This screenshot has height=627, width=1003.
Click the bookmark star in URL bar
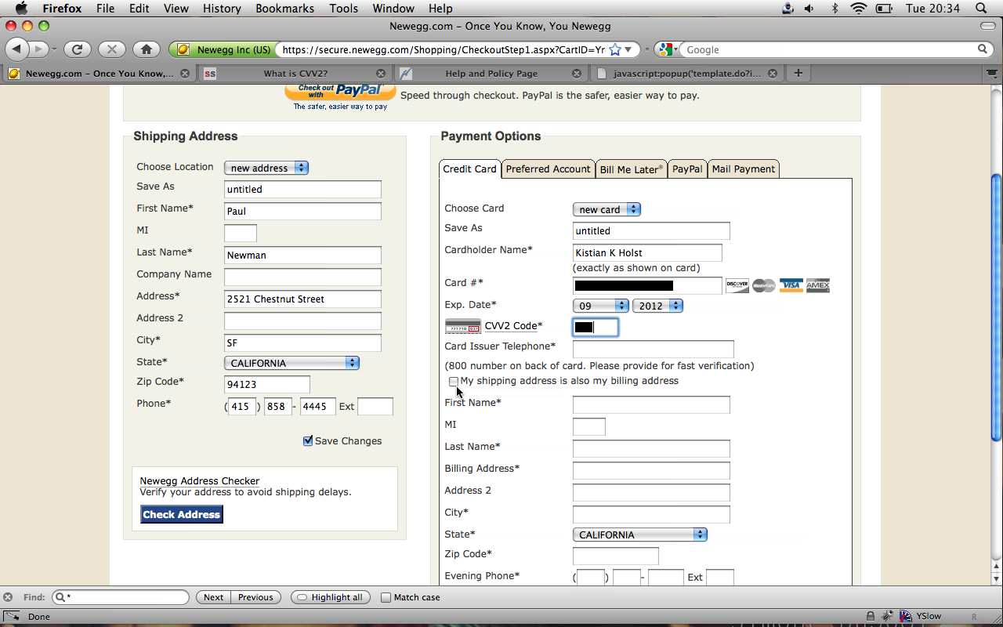point(615,49)
